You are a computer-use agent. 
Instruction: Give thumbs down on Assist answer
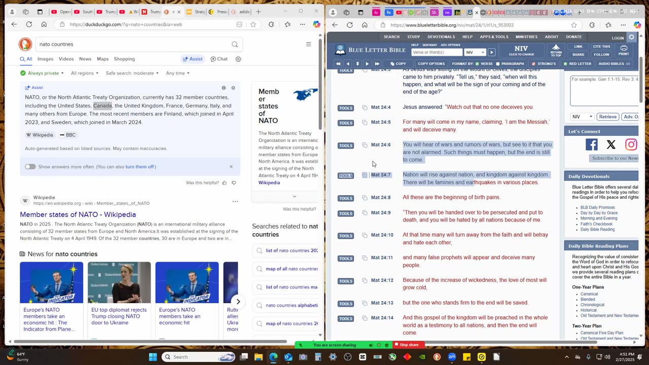pyautogui.click(x=234, y=182)
